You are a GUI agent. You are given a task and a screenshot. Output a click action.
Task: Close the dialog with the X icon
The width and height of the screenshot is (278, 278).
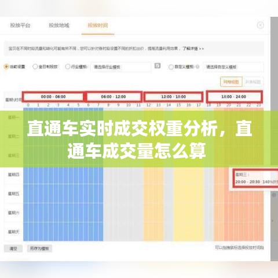point(261,25)
